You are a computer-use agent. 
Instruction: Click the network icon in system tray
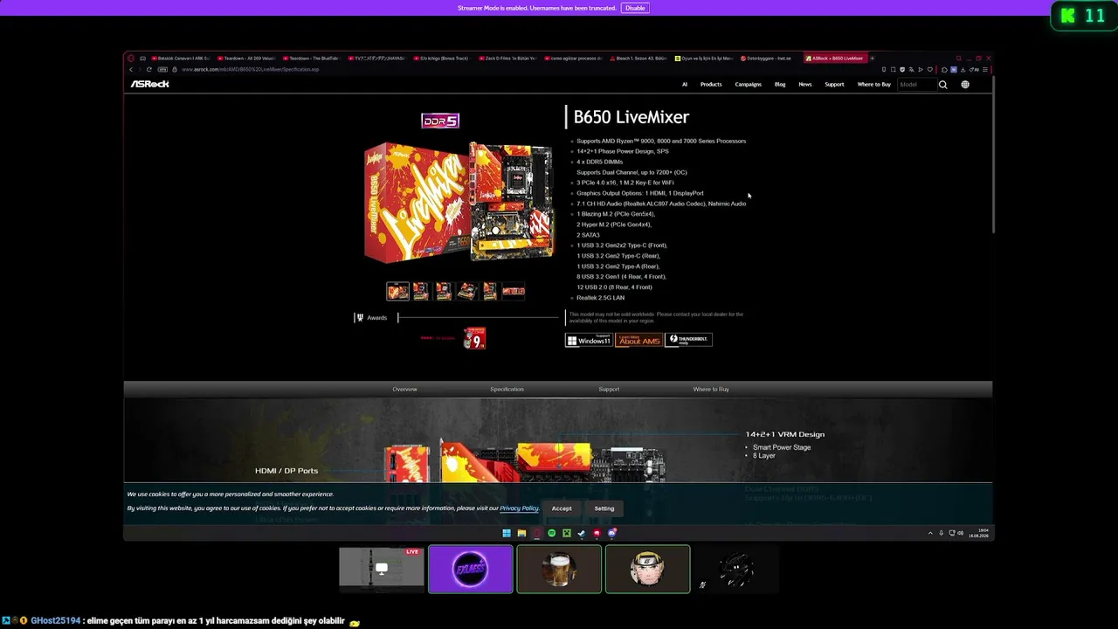pos(951,533)
